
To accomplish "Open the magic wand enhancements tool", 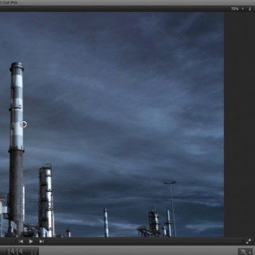I will [244, 251].
